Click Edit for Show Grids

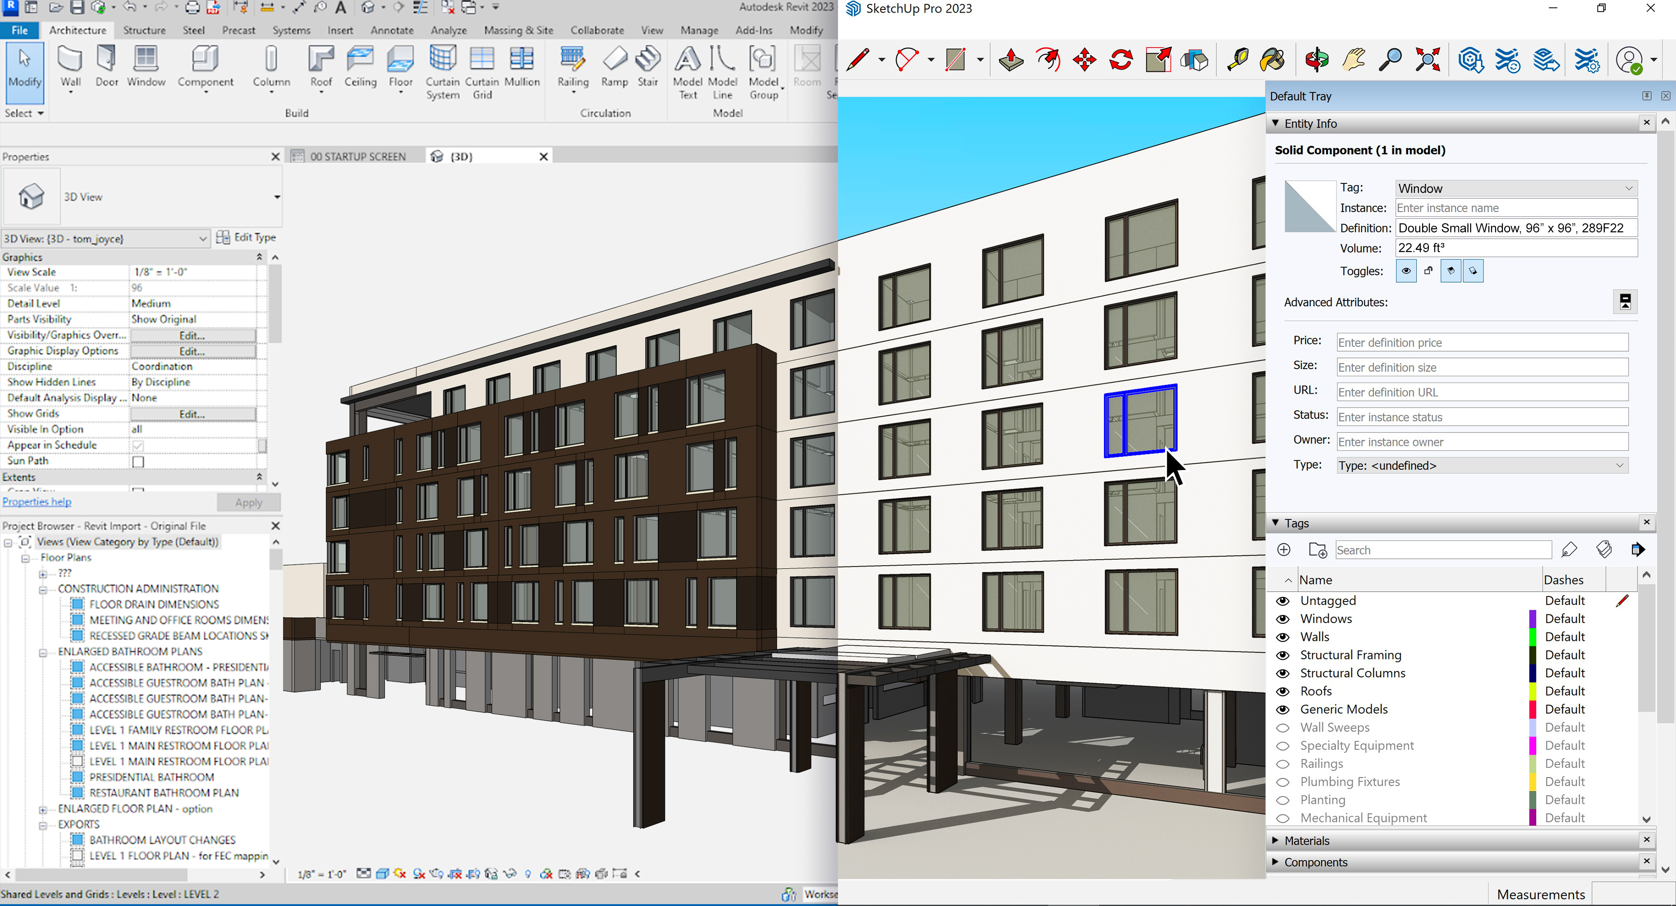pos(192,414)
